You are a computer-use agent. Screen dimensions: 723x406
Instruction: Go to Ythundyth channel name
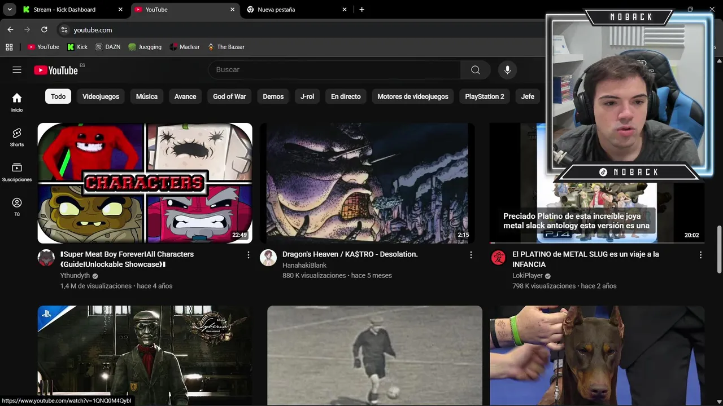click(75, 276)
